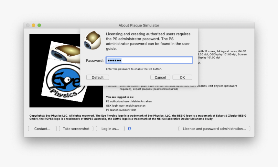Select 'PS launch number: 1301' text
The height and width of the screenshot is (167, 278).
[121, 110]
